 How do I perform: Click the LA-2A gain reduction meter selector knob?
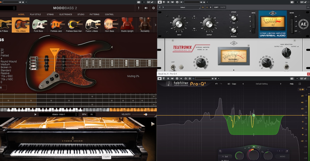286,52
